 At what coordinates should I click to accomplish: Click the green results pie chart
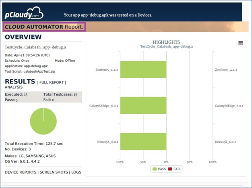(43, 122)
